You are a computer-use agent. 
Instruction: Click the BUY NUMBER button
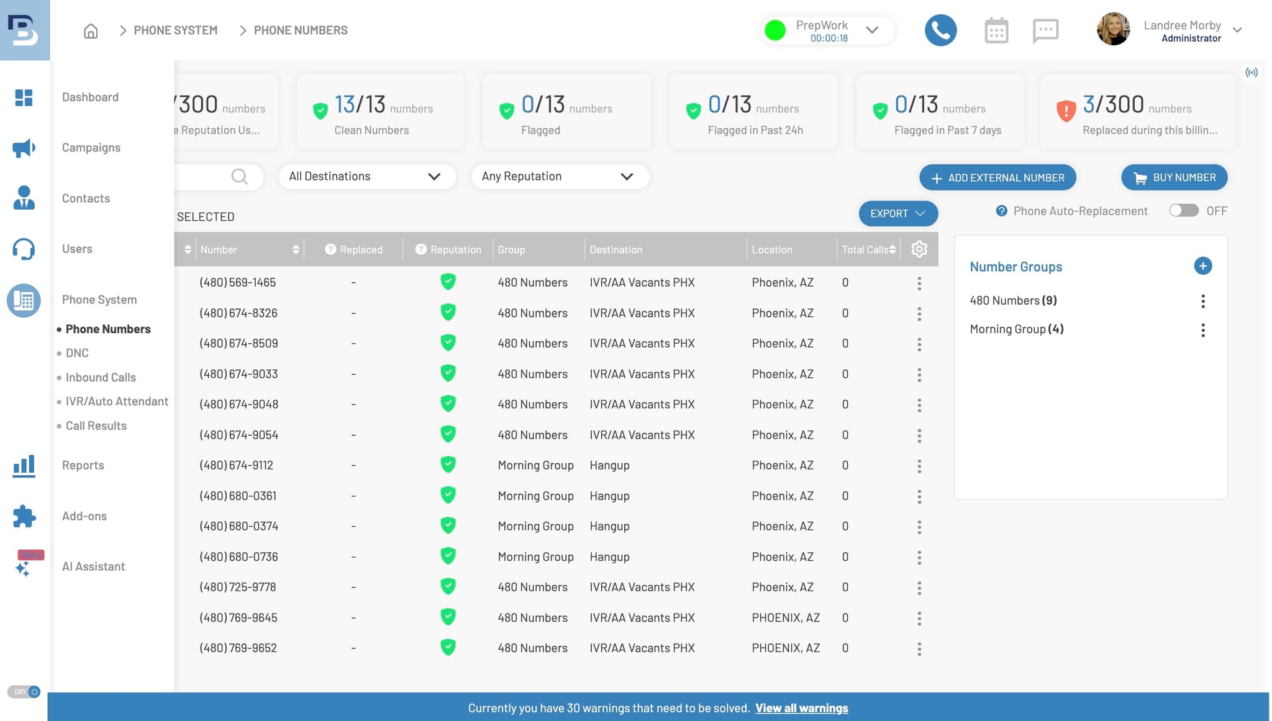1174,177
